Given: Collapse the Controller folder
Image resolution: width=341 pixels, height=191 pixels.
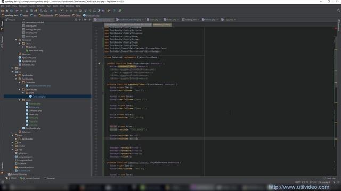Looking at the screenshot, I should pyautogui.click(x=19, y=82).
